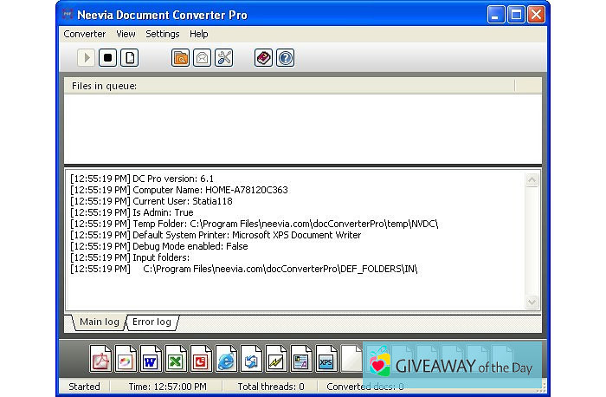Click the envelope icon in toolbar
Screen dimensions: 606x397
(202, 58)
